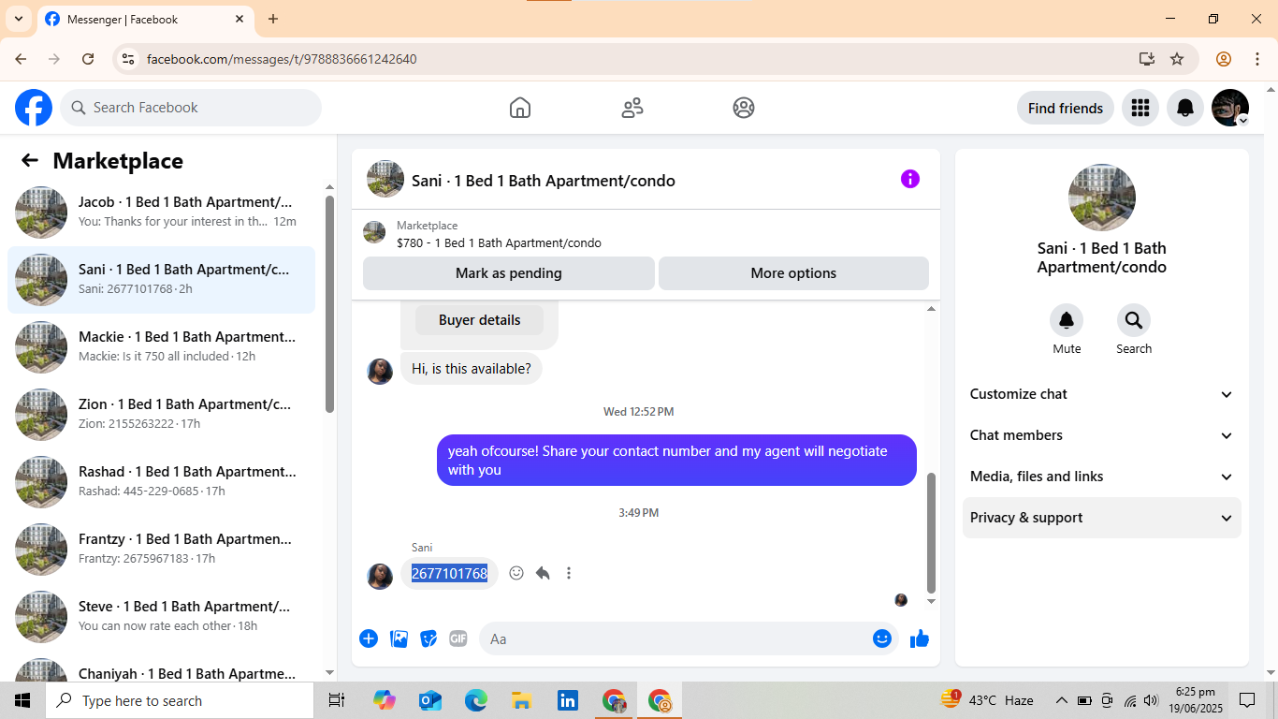
Task: Open Chrome's three-dot menu
Action: tap(1257, 59)
